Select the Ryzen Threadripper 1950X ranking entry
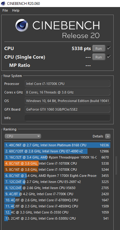120x230 pixels. point(57,157)
